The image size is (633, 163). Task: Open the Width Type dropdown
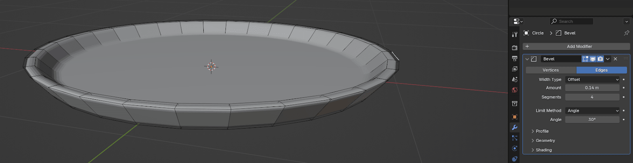tap(592, 80)
